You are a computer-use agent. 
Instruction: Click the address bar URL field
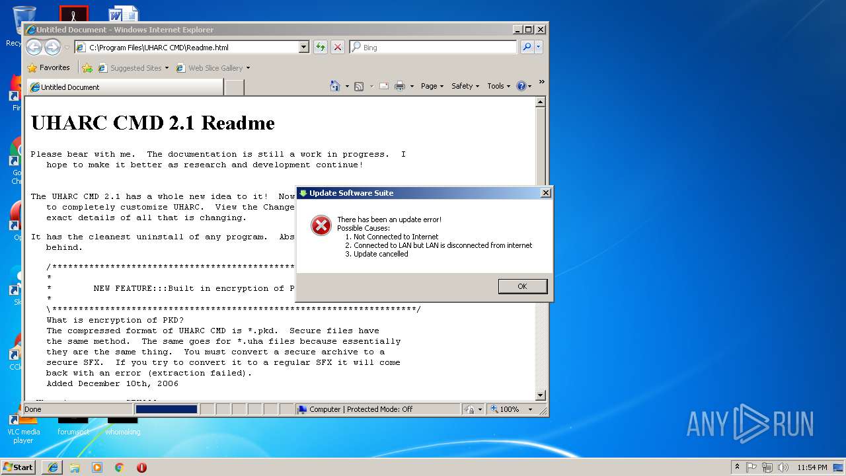click(192, 47)
